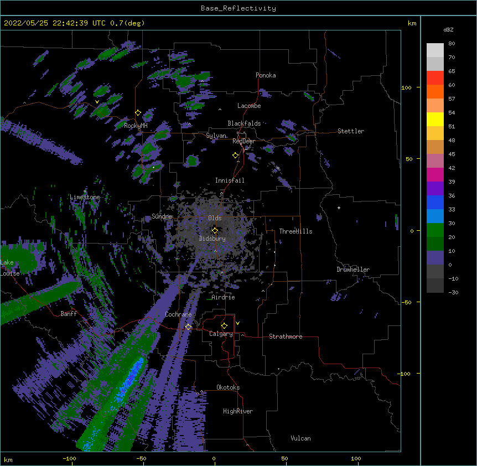477x466 pixels.
Task: Click the Blackfalds city label
Action: [x=244, y=123]
